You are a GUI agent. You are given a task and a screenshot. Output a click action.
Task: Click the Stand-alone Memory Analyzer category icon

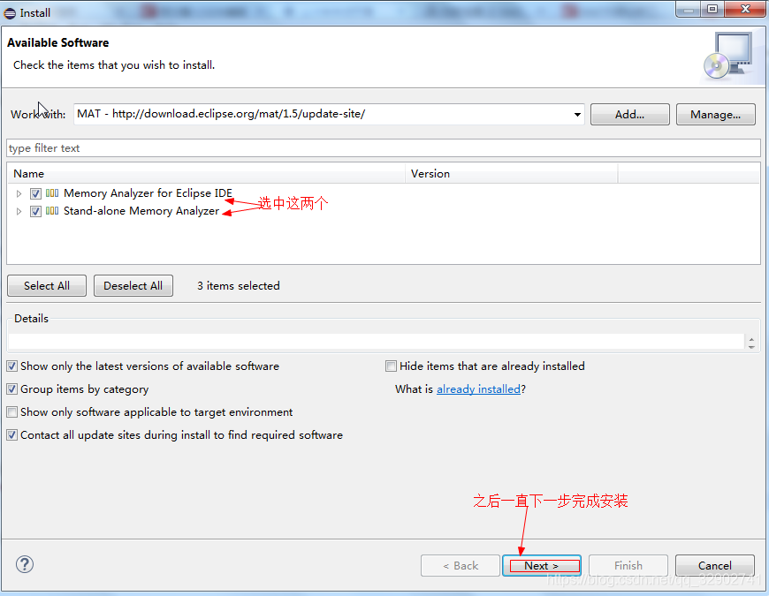click(x=52, y=210)
